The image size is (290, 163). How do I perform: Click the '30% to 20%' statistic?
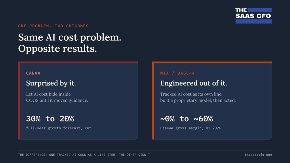pyautogui.click(x=50, y=119)
